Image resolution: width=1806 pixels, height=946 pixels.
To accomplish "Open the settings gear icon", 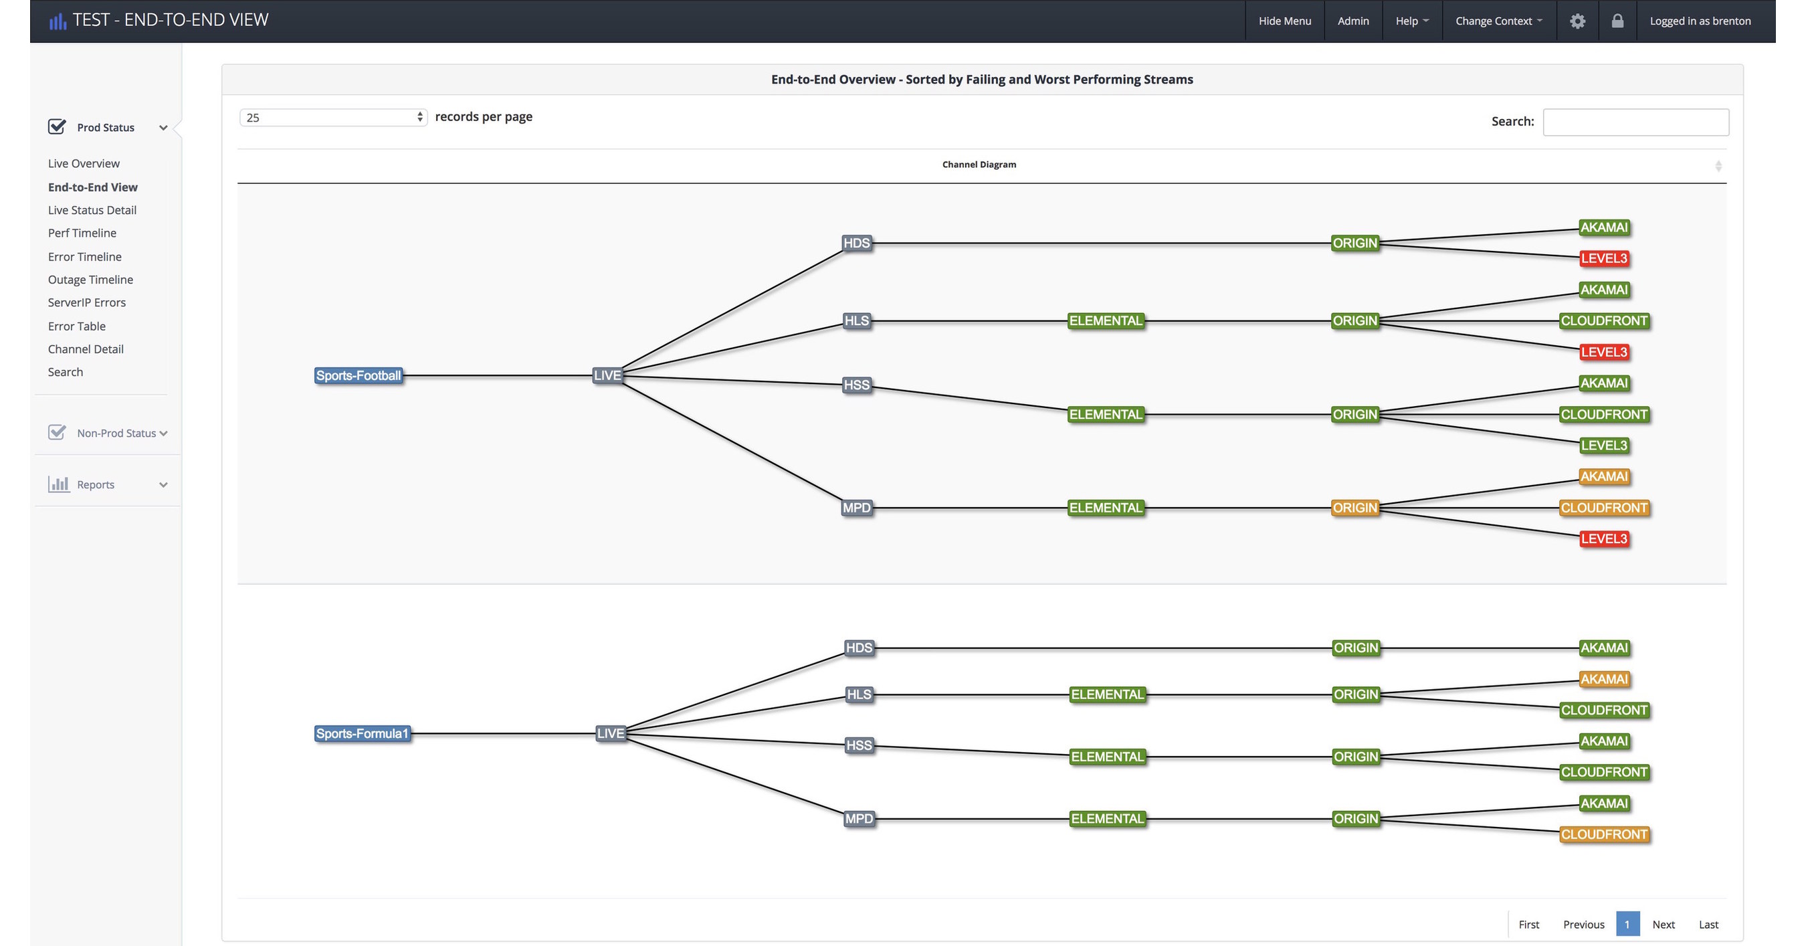I will 1577,21.
